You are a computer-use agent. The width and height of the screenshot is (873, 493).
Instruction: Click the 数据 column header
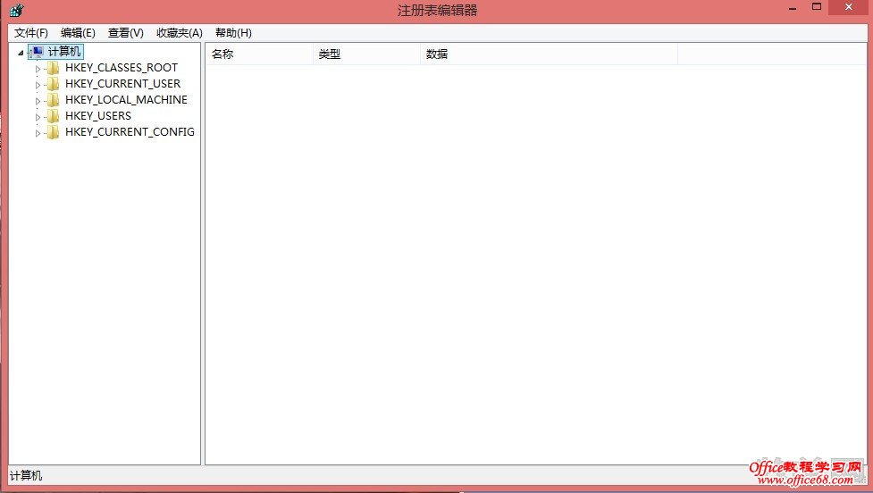click(x=549, y=54)
